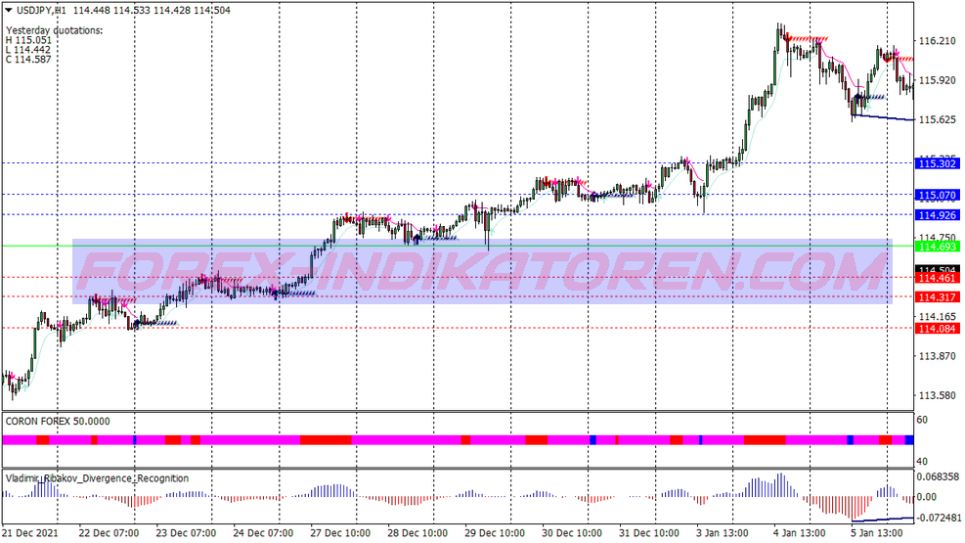The height and width of the screenshot is (543, 965).
Task: Select the 5 Jan 13:00 time label
Action: coord(876,533)
